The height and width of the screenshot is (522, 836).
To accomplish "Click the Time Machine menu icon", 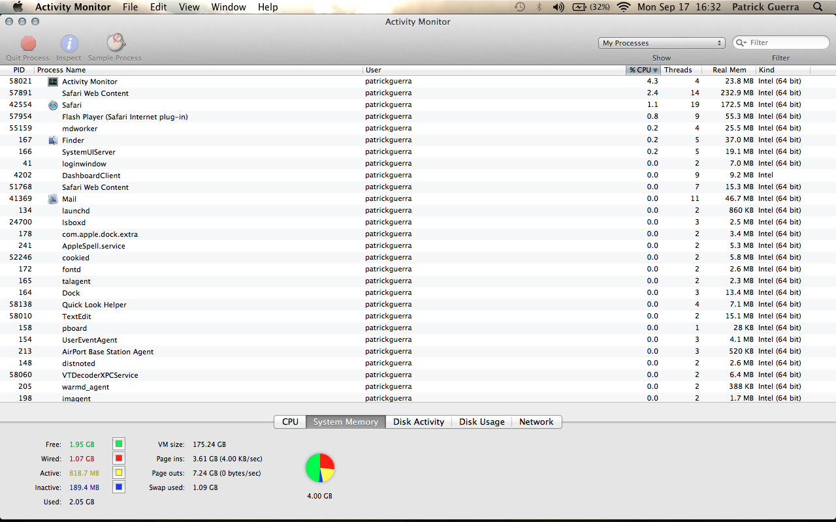I will (520, 7).
